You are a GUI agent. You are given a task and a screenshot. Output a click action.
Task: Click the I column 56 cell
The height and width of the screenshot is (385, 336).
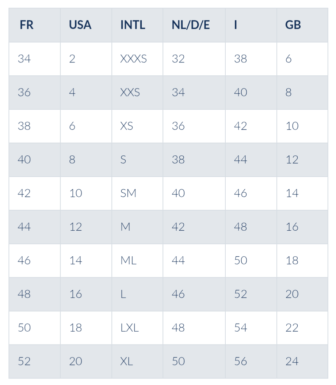251,362
